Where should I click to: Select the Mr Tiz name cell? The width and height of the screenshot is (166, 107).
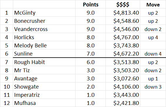(x=44, y=70)
